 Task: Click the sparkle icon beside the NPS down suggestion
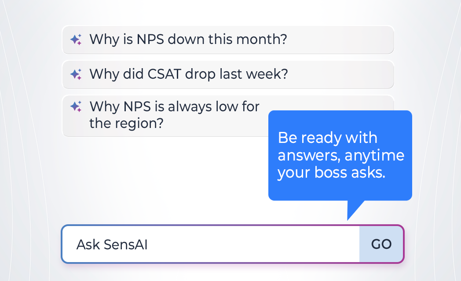76,40
